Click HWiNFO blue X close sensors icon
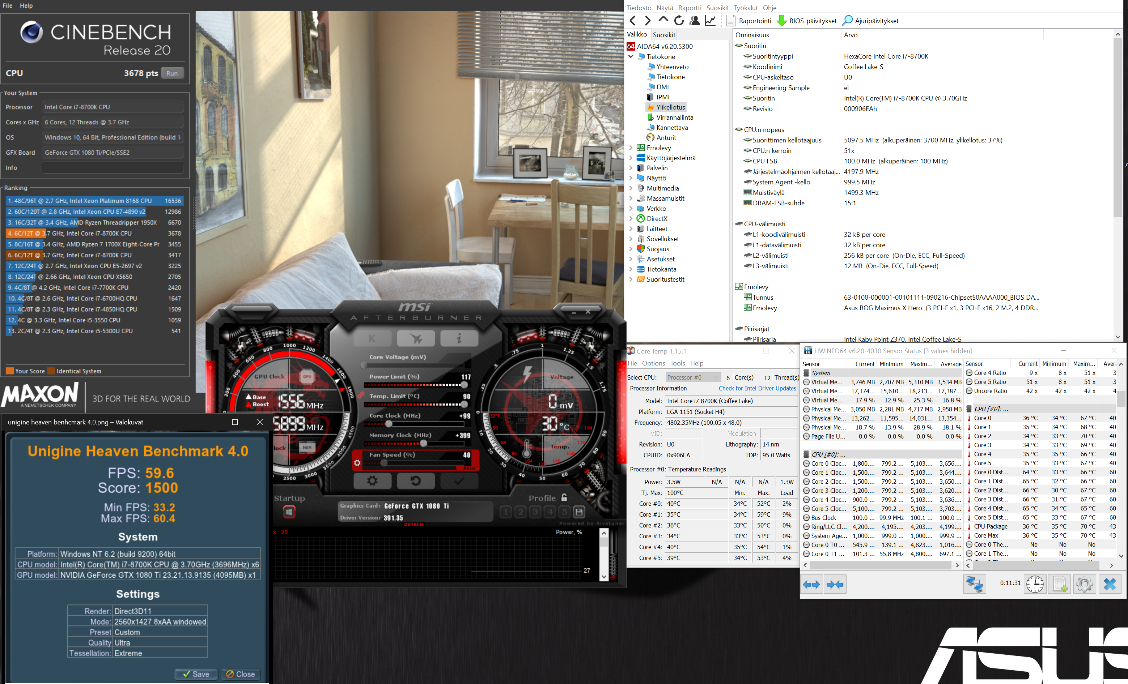This screenshot has width=1128, height=684. pos(1110,584)
